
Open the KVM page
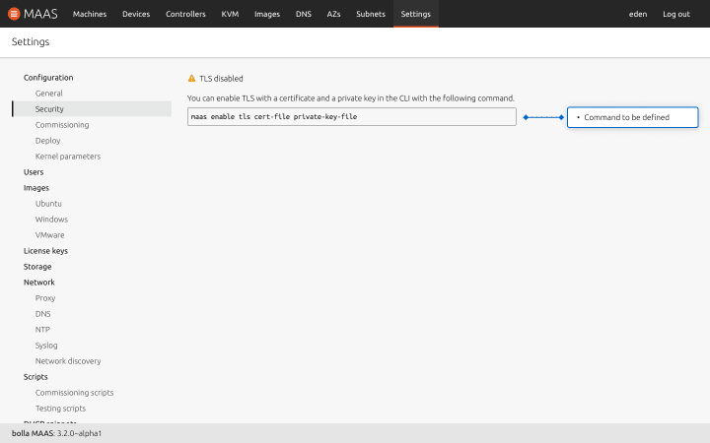click(x=230, y=14)
